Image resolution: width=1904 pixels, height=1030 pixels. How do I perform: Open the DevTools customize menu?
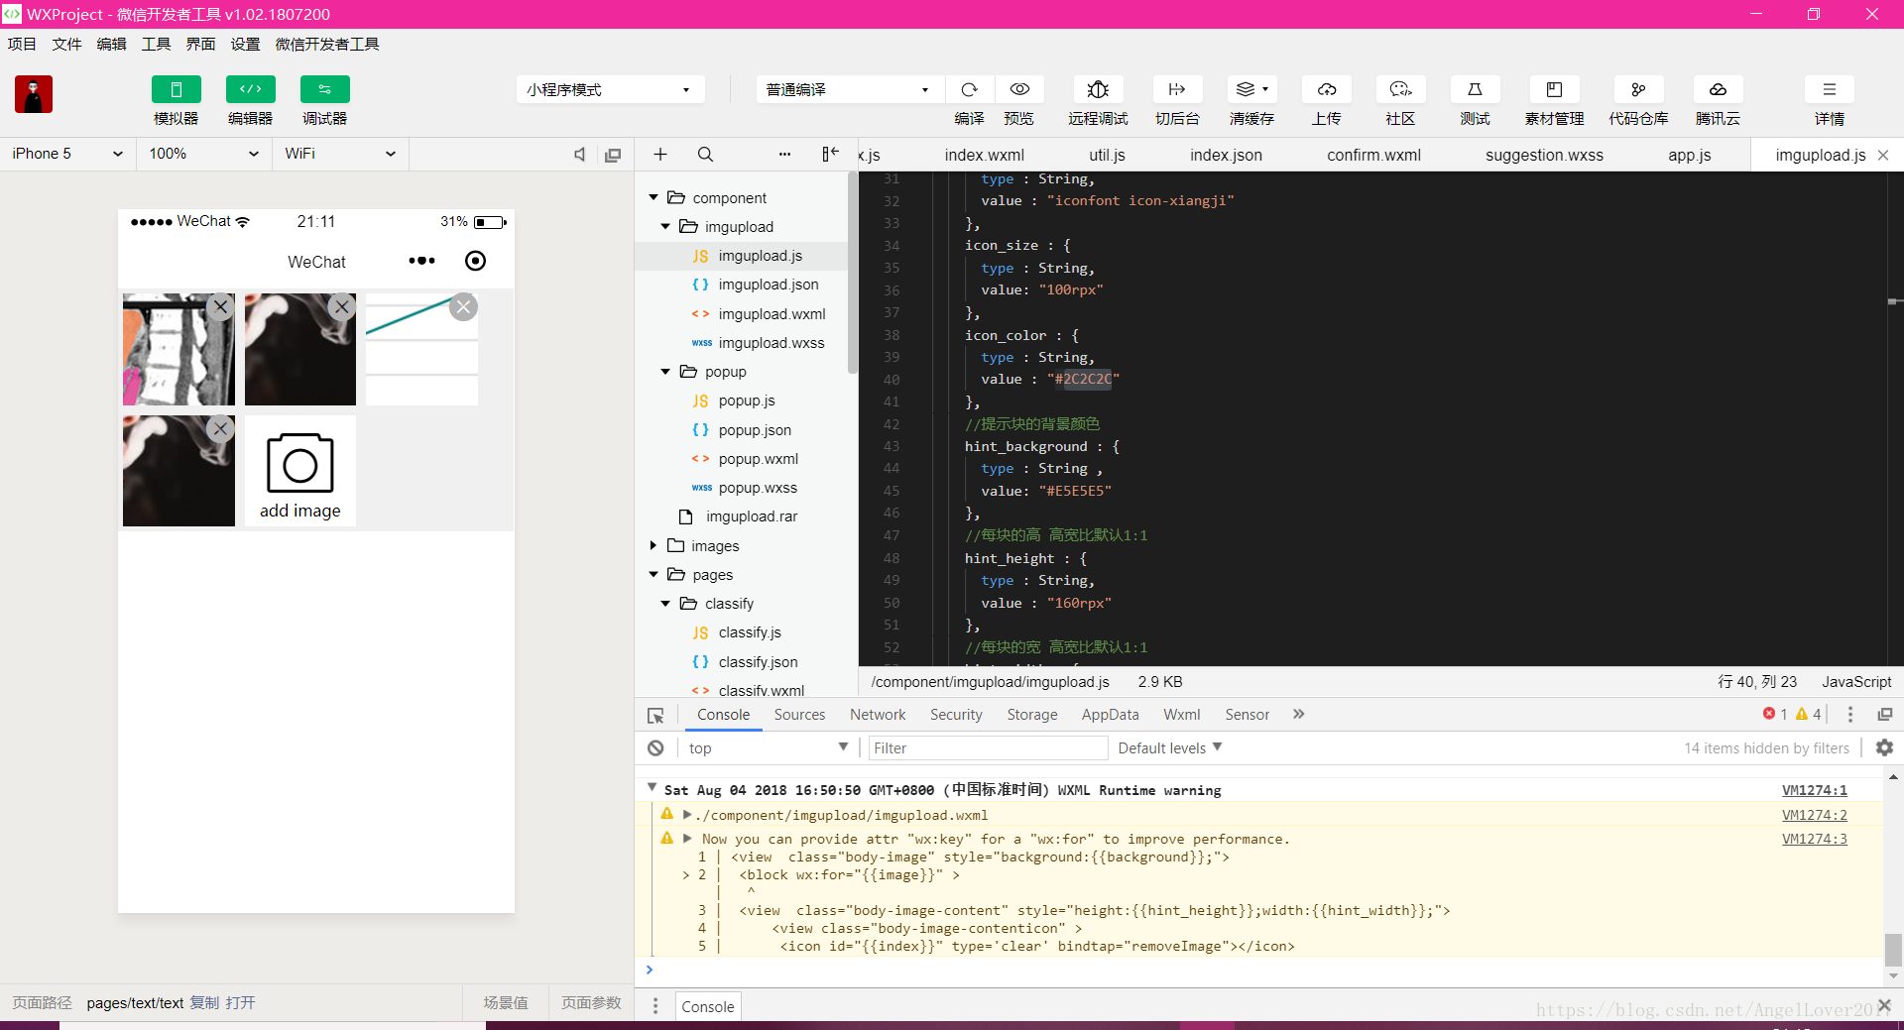[1849, 715]
